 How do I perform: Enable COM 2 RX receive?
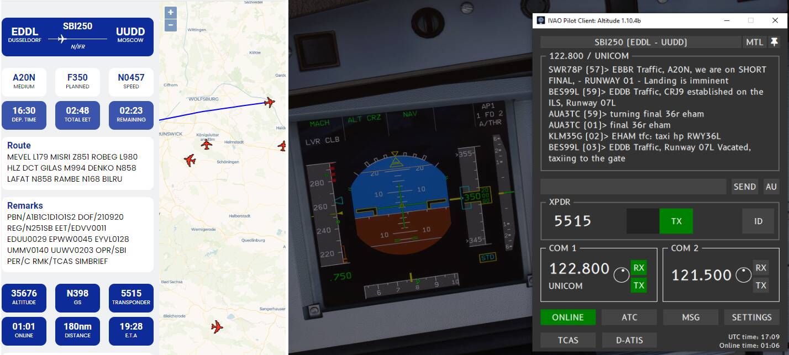[761, 268]
